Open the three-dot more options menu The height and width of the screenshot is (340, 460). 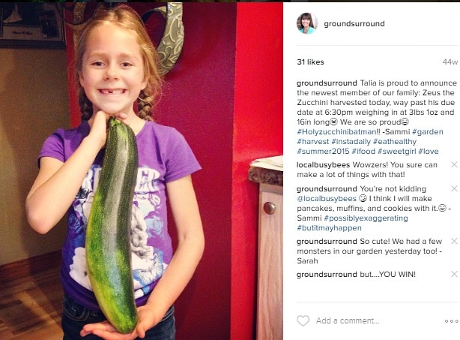coord(451,321)
